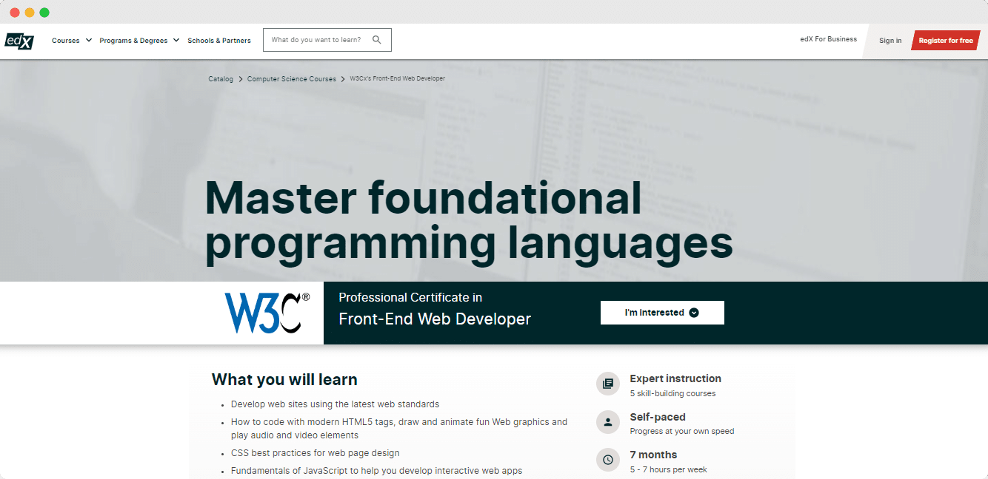Click 'CSS best practices for web page design'
This screenshot has height=479, width=988.
tap(315, 453)
